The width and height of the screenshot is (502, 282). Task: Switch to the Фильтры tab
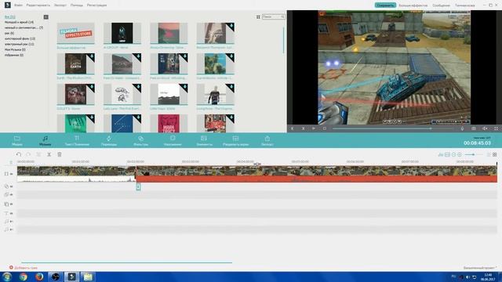[140, 140]
